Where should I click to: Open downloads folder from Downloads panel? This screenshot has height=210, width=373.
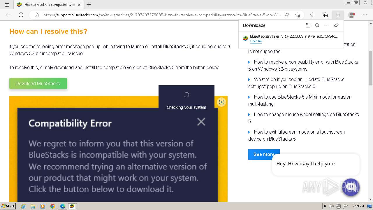click(x=308, y=25)
